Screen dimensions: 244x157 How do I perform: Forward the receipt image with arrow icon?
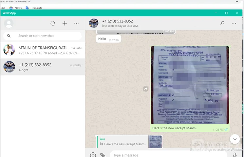tap(145, 89)
